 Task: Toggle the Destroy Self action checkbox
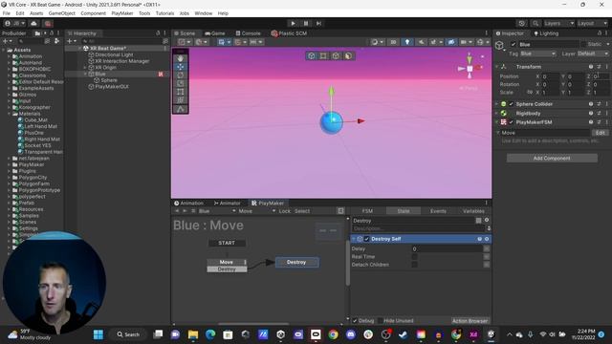366,239
